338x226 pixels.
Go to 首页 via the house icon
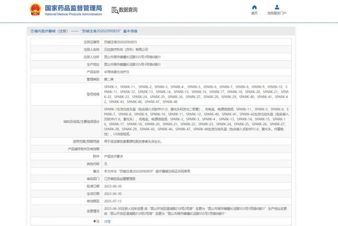[254, 7]
